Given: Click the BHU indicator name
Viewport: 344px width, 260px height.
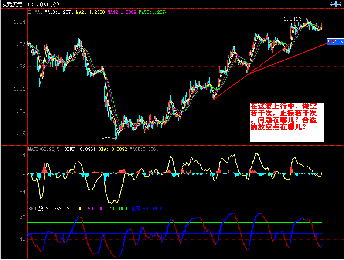Looking at the screenshot, I should [32, 209].
